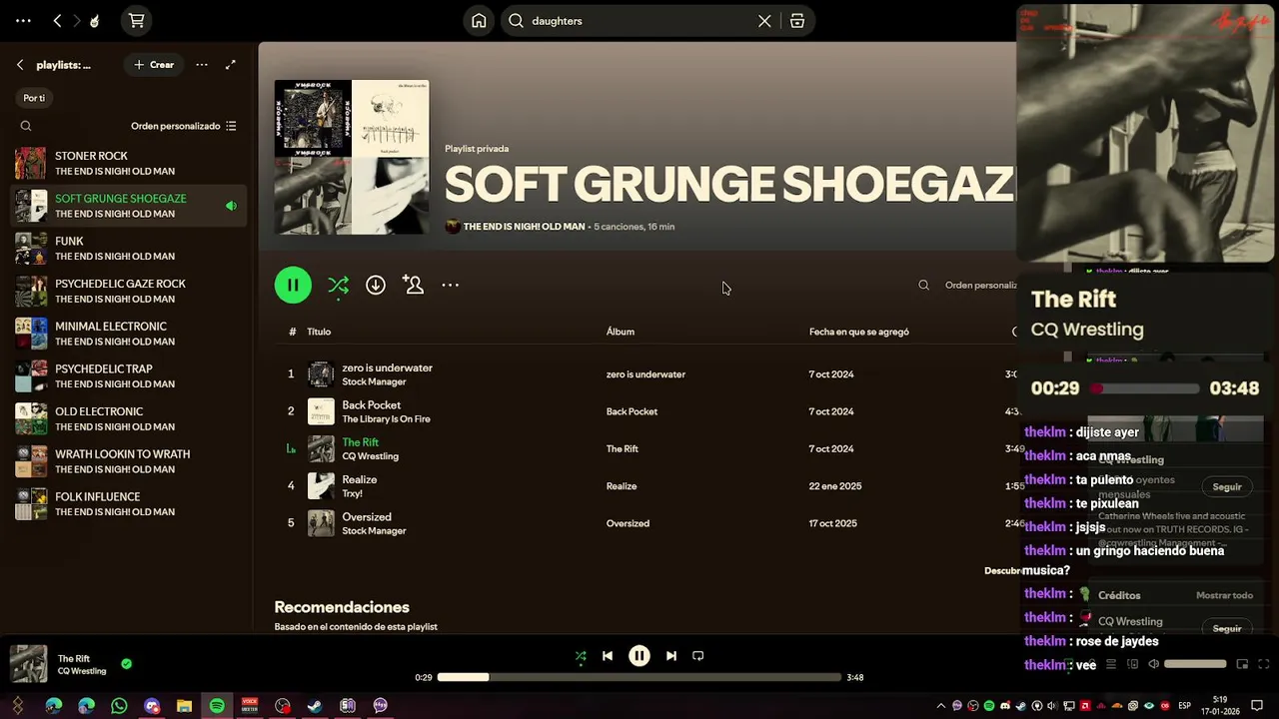The height and width of the screenshot is (719, 1279).
Task: Open WhatsApp from the Windows taskbar
Action: [119, 706]
